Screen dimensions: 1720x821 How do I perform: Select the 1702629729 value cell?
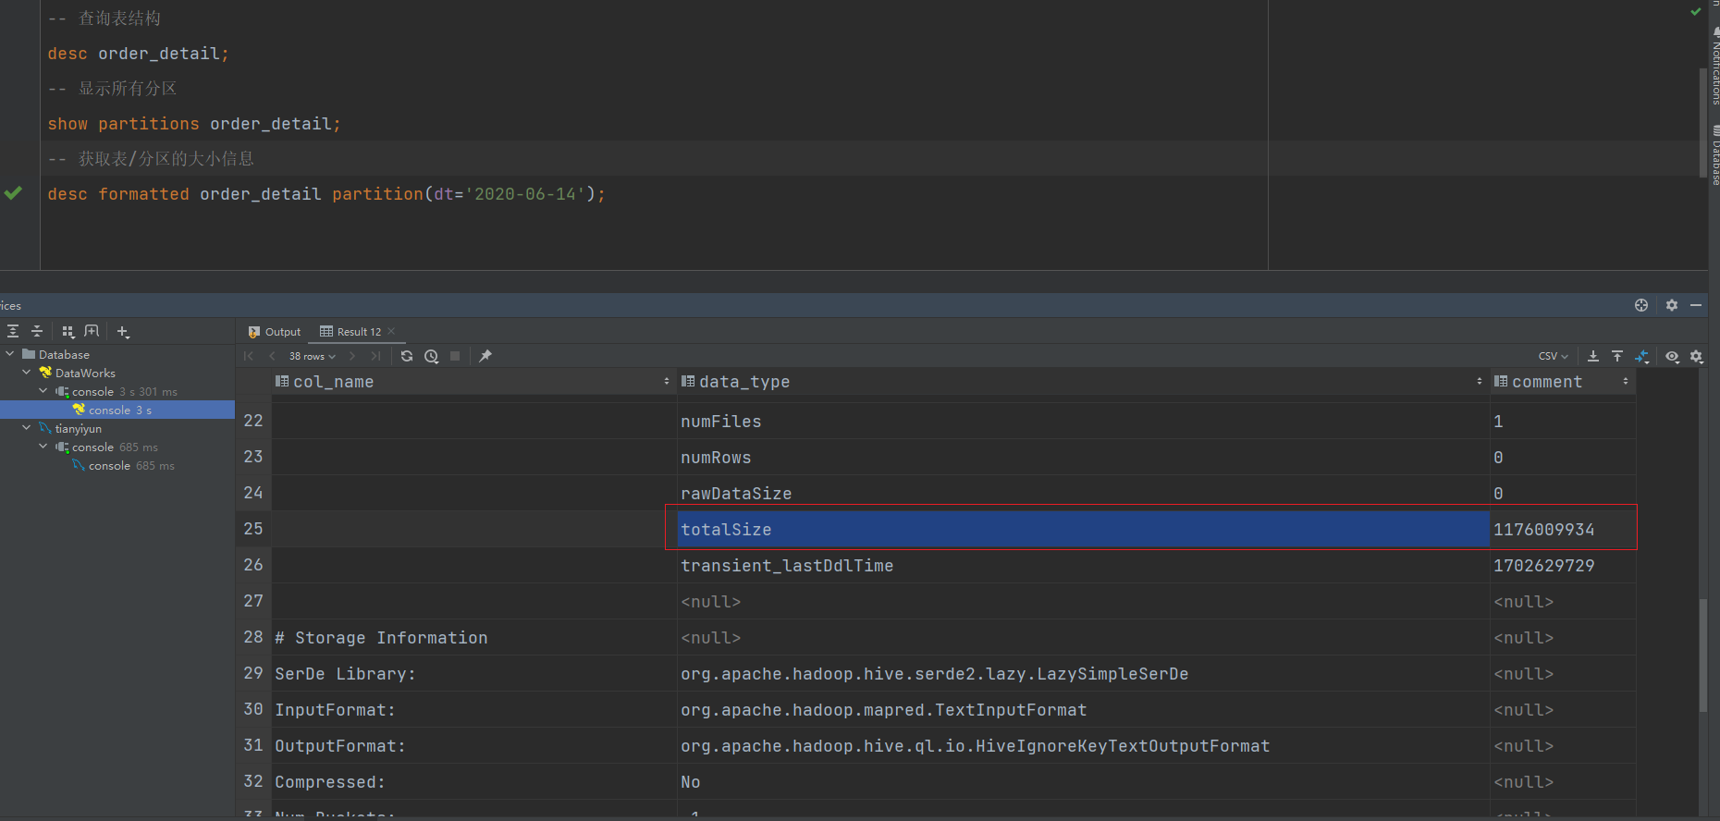tap(1562, 565)
